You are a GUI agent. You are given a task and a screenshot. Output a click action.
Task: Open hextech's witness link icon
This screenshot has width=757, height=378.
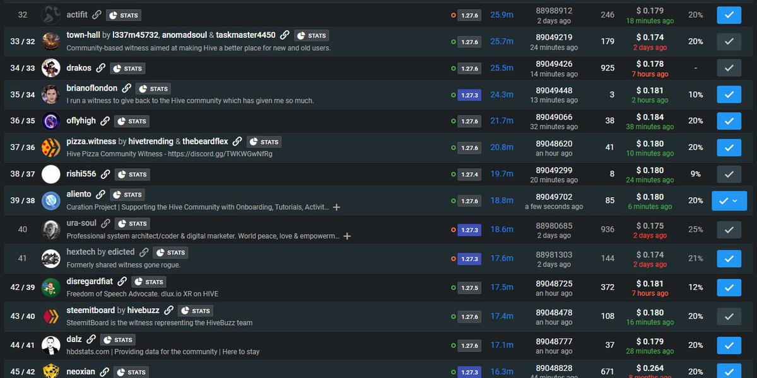click(144, 252)
